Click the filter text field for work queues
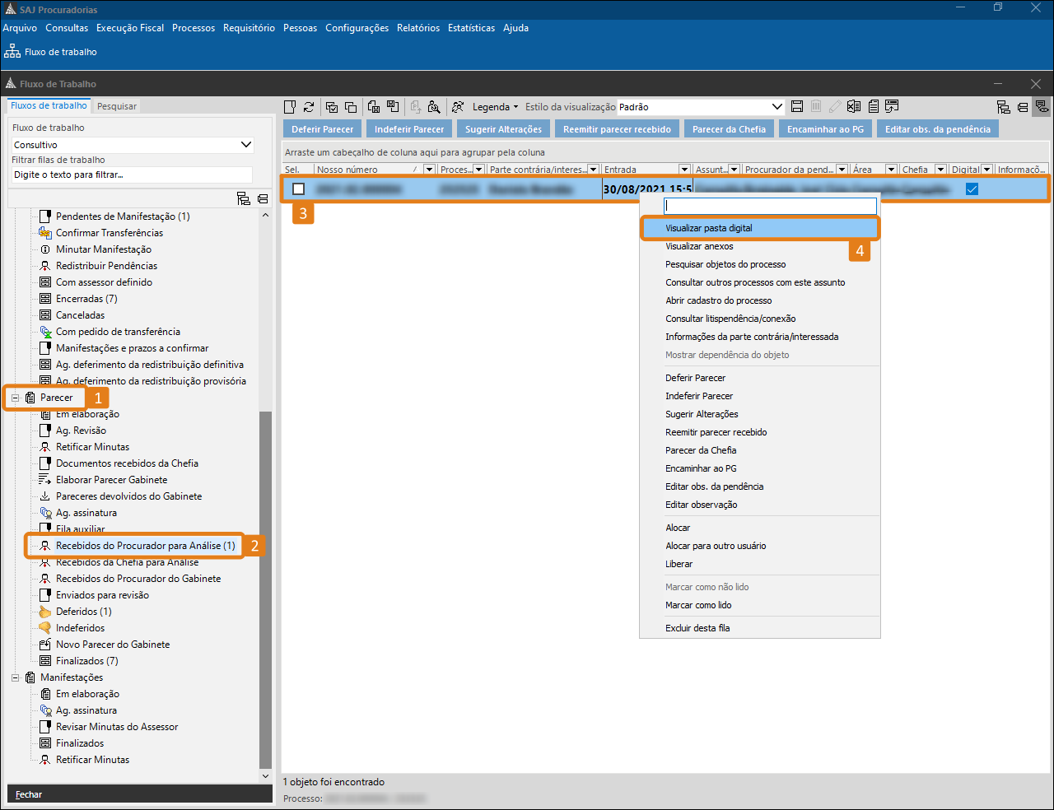 [132, 175]
